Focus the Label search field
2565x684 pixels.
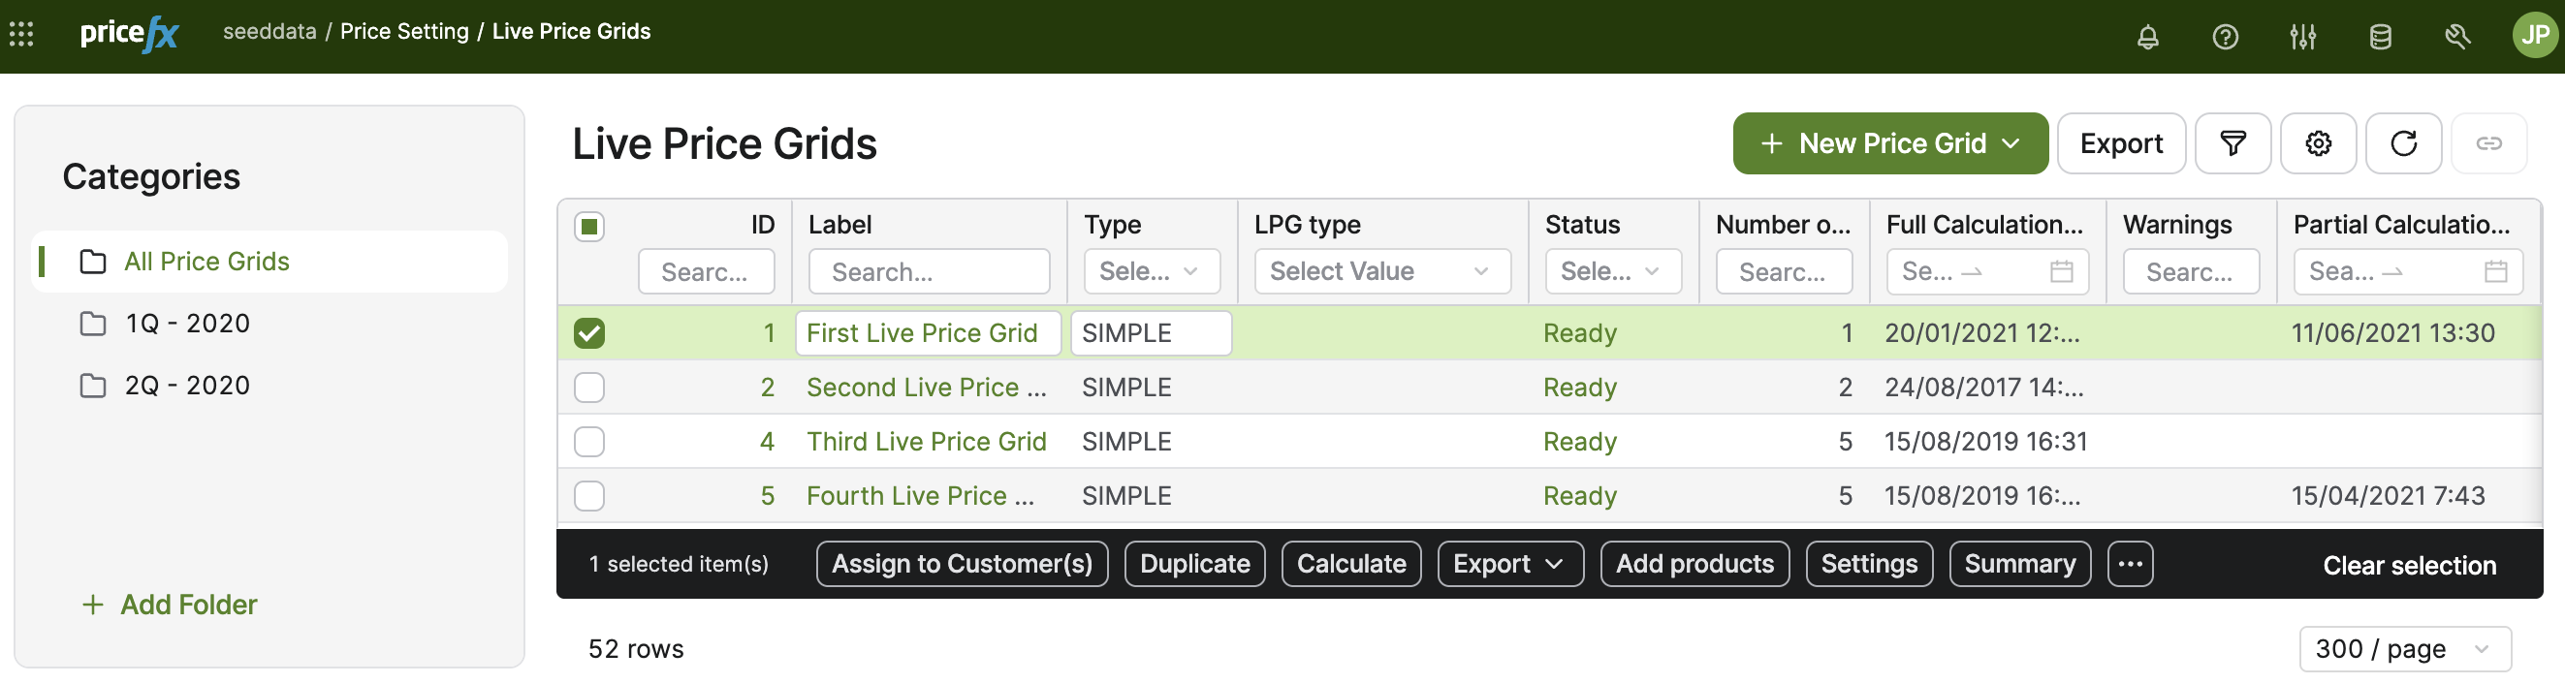(929, 272)
